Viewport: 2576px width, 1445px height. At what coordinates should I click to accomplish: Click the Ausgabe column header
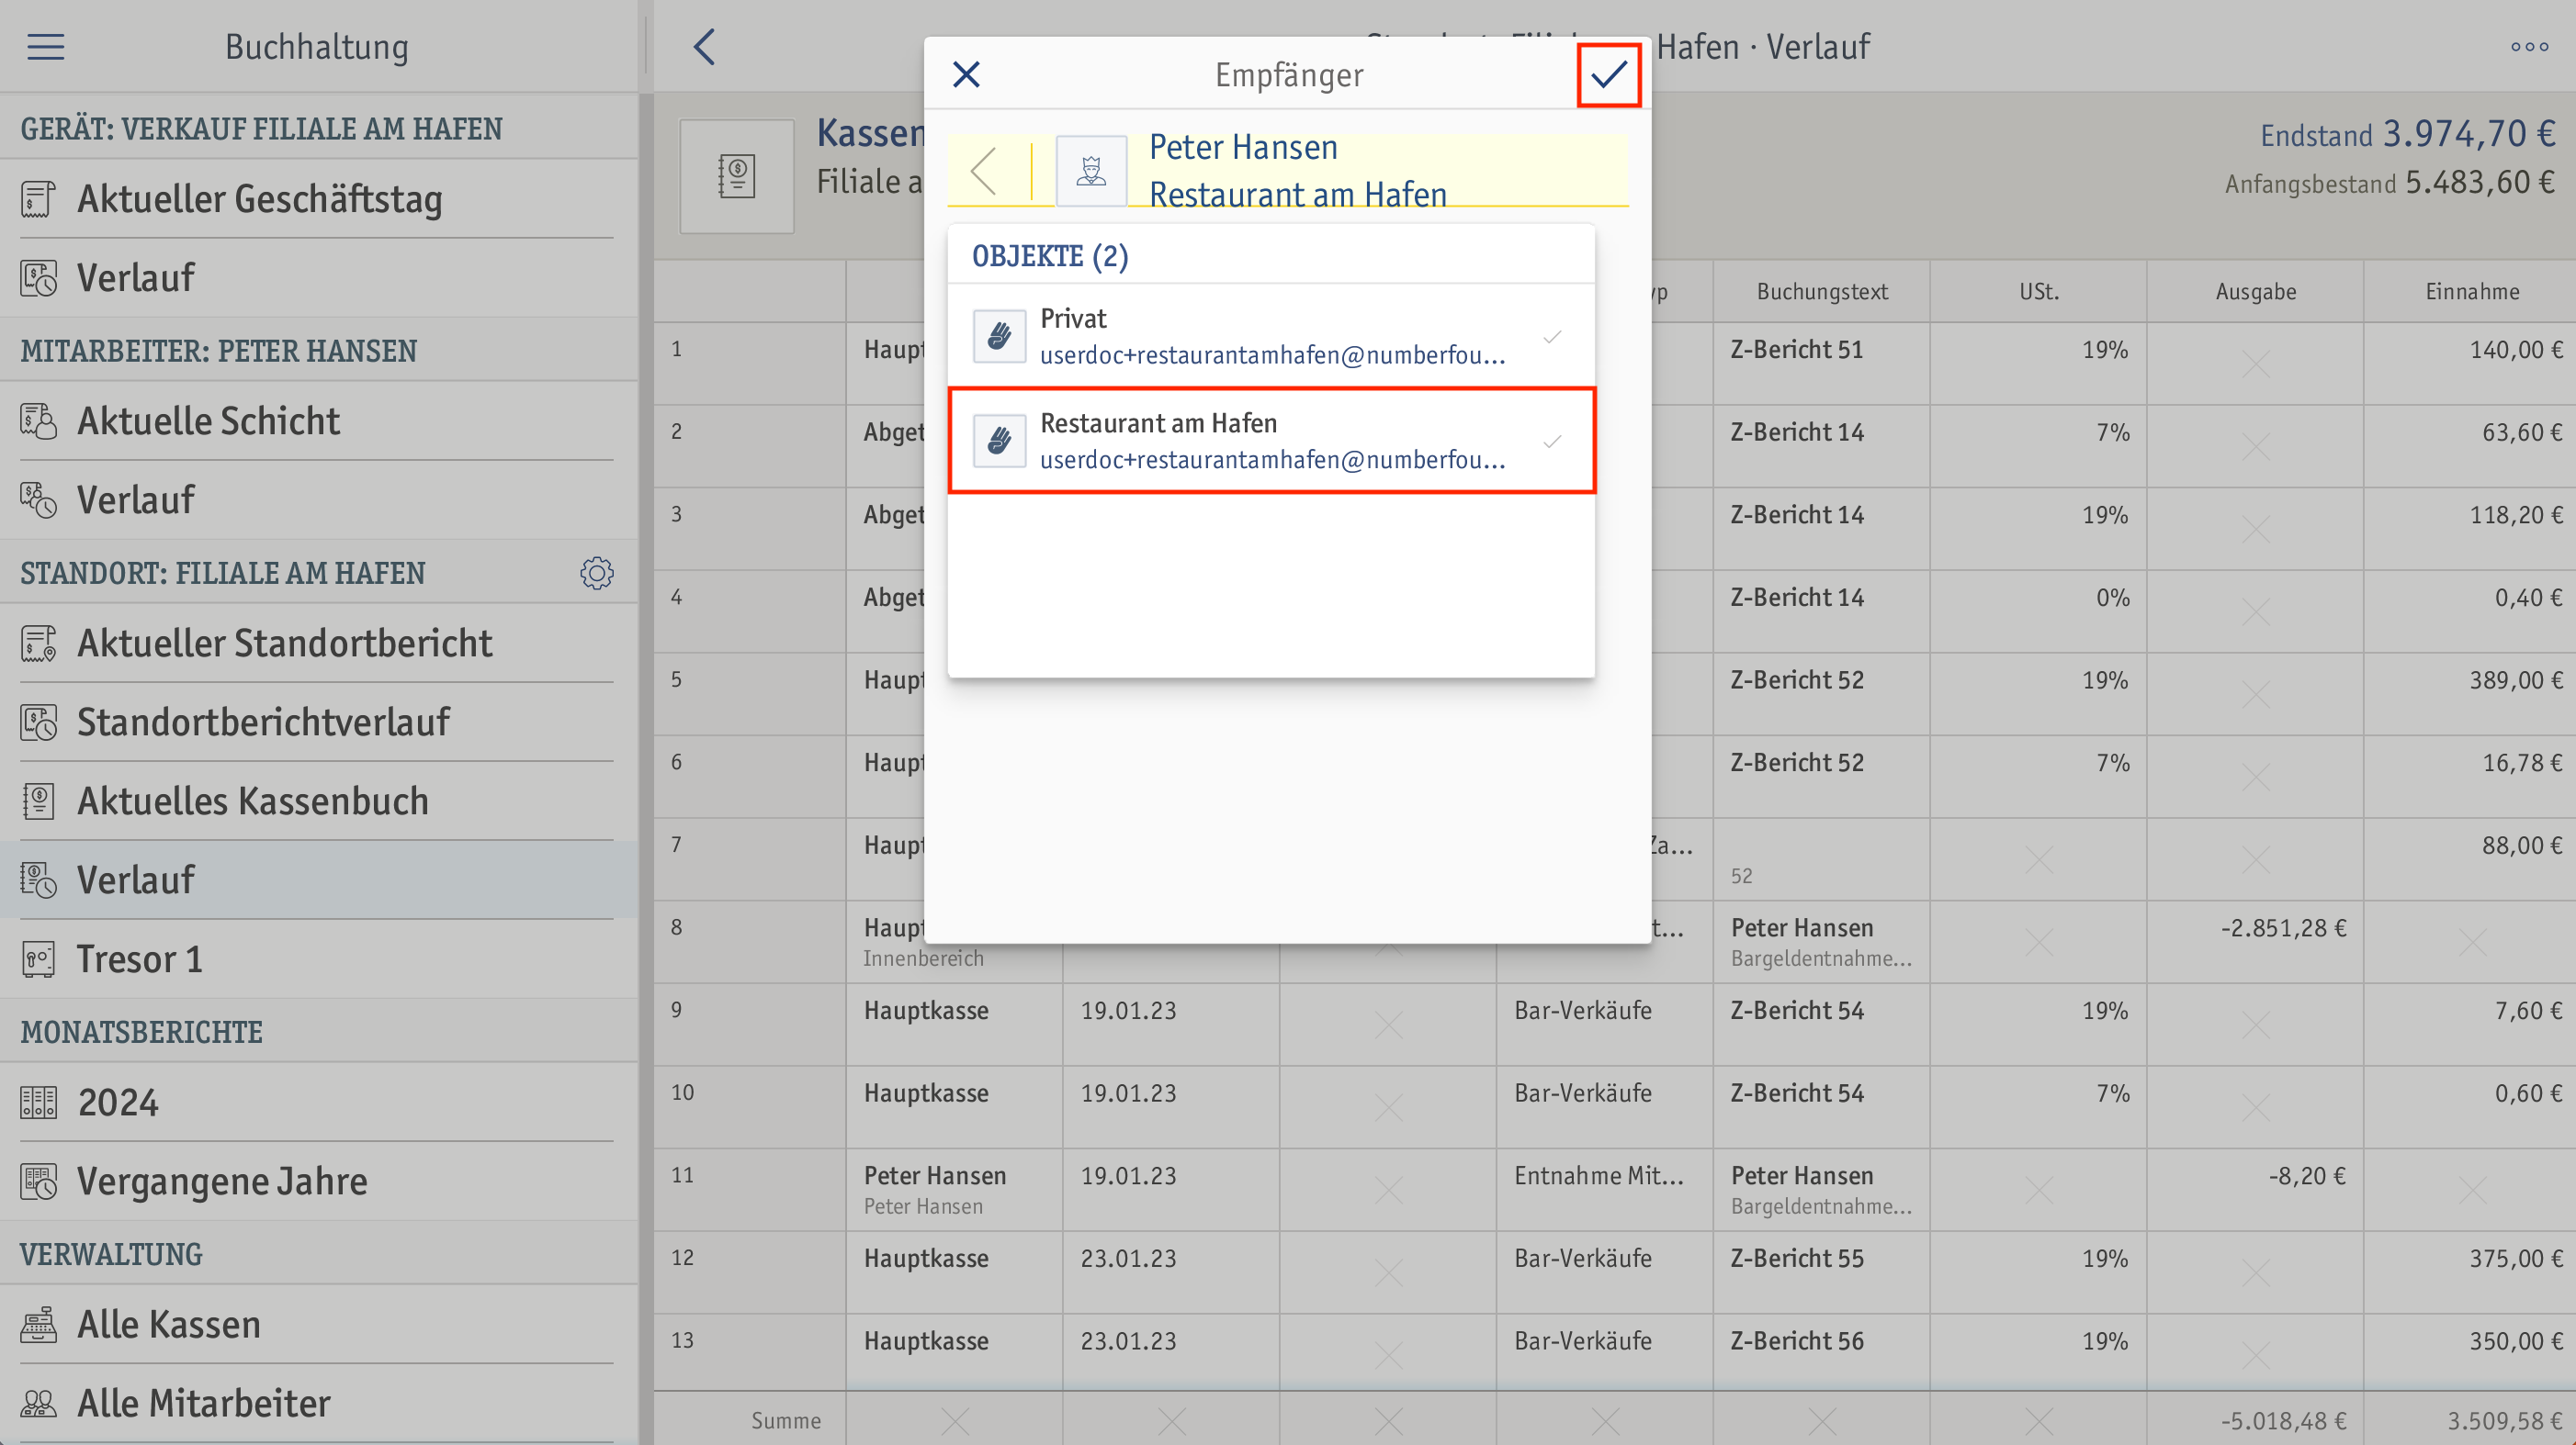click(x=2256, y=292)
